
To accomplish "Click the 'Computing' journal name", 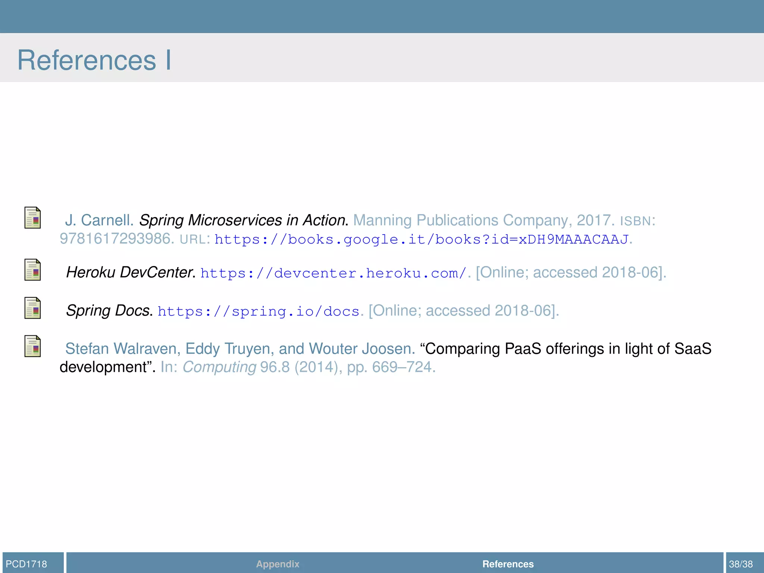I will click(219, 367).
